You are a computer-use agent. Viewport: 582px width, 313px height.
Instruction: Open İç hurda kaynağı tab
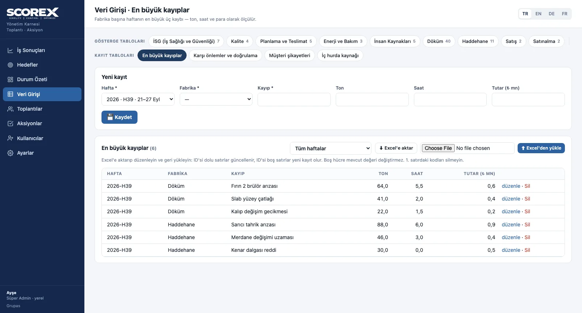coord(340,55)
